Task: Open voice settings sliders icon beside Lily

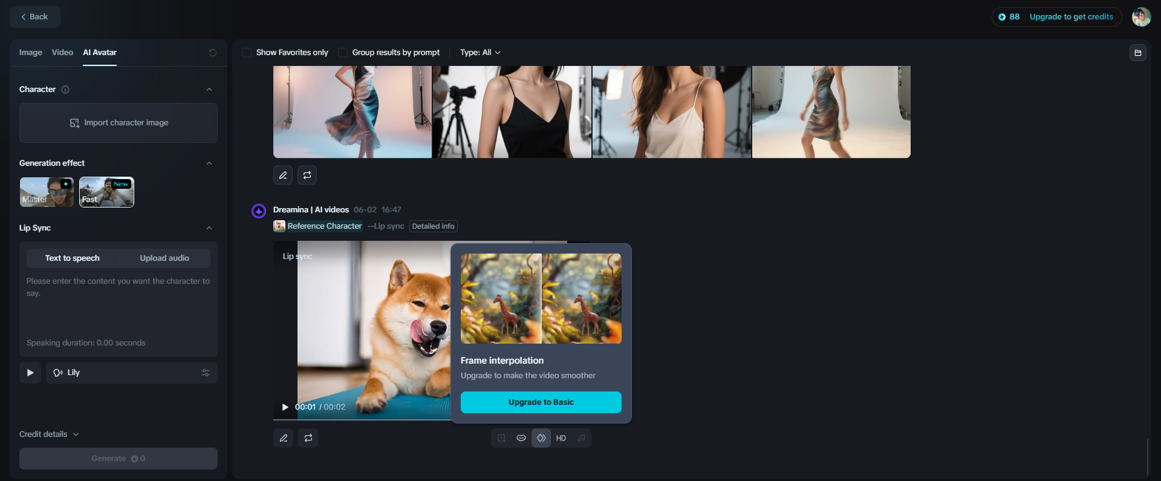Action: coord(206,373)
